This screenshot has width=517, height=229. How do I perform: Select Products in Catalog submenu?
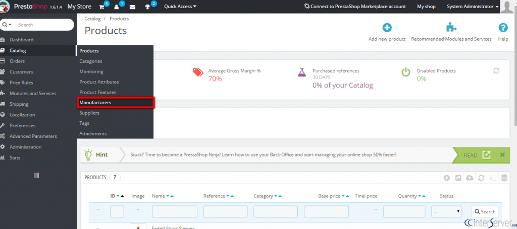pyautogui.click(x=89, y=51)
